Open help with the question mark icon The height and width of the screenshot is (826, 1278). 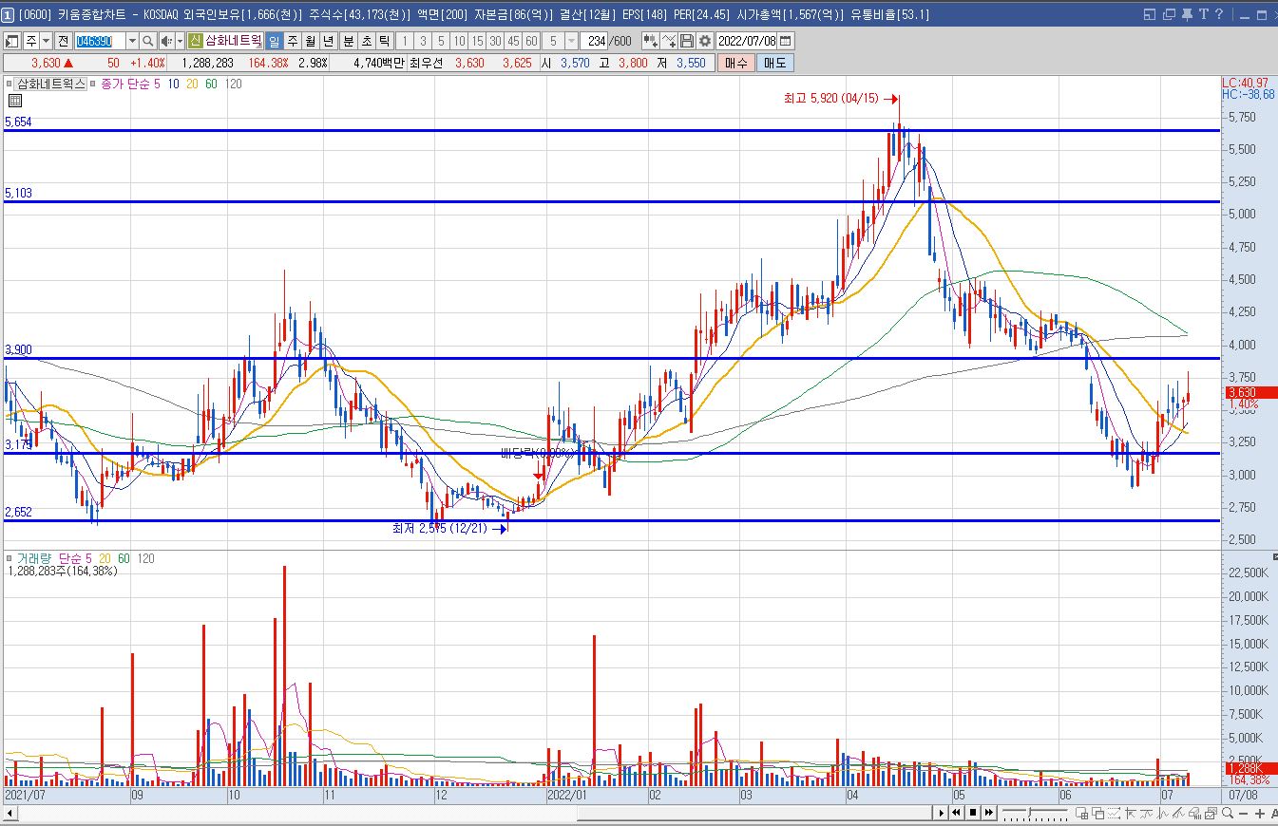pyautogui.click(x=1219, y=14)
